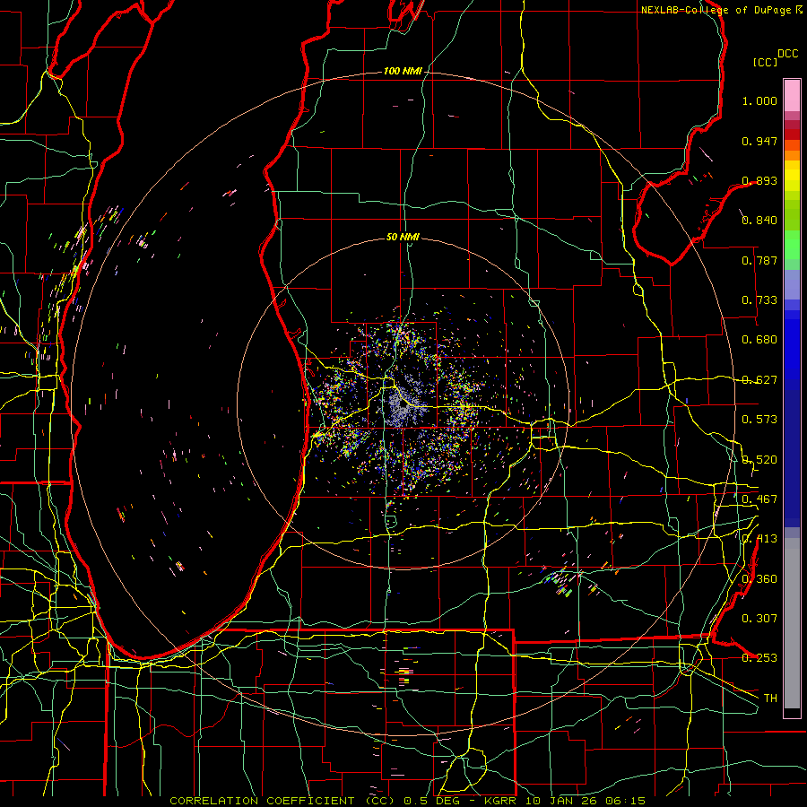807x807 pixels.
Task: Click the 100 NMI range ring label
Action: (x=403, y=71)
